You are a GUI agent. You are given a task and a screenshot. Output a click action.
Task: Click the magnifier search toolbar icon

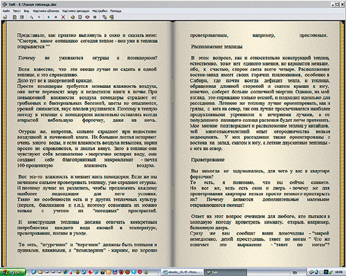coord(32,17)
